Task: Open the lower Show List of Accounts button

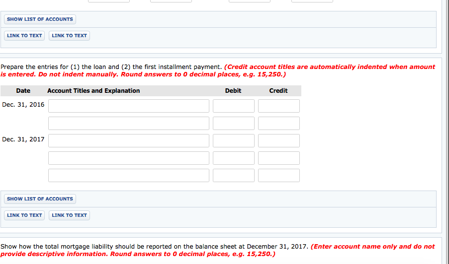Action: point(40,199)
